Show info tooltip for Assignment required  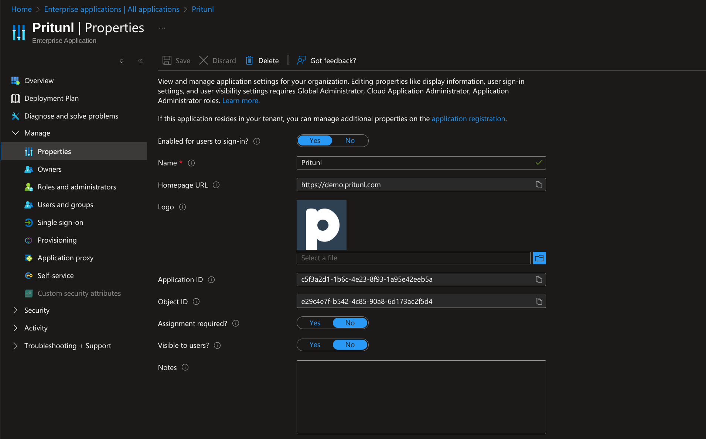[236, 323]
